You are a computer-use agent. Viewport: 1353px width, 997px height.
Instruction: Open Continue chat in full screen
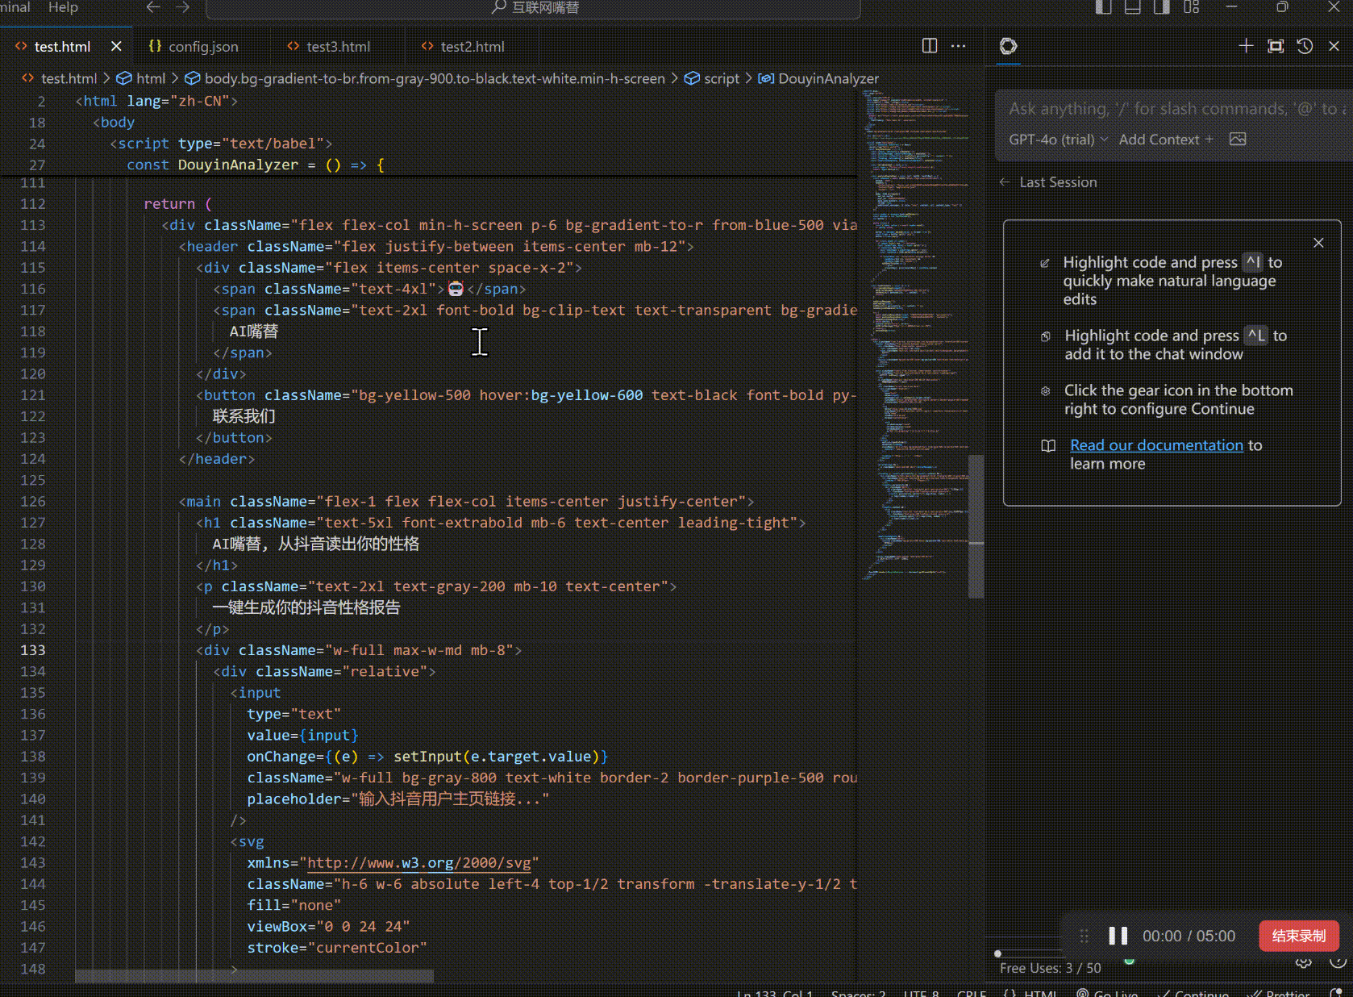coord(1276,46)
